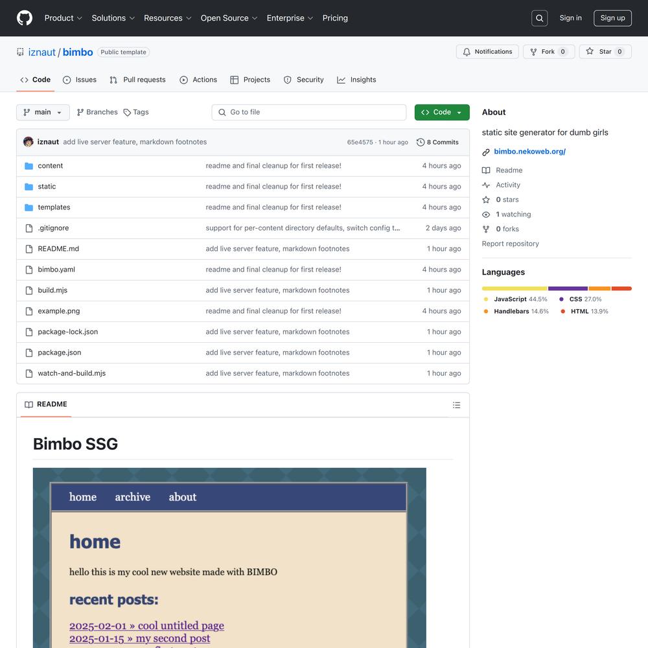648x648 pixels.
Task: Fork the bimbo repository
Action: tap(549, 52)
